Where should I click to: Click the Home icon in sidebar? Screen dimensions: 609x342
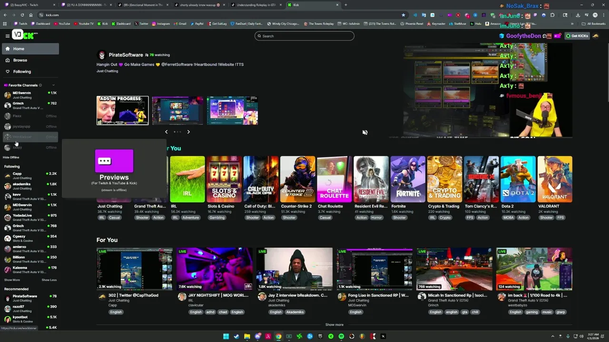(7, 49)
